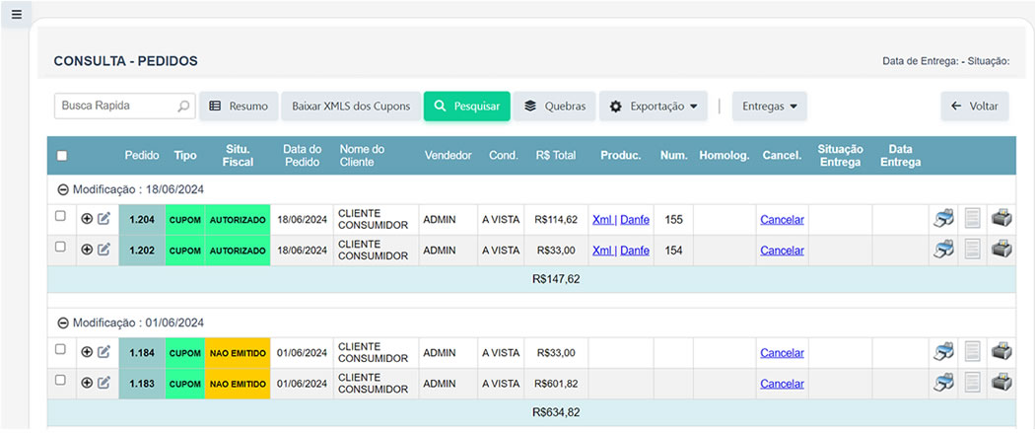1035x433 pixels.
Task: Click the Pesquisar button
Action: [466, 107]
